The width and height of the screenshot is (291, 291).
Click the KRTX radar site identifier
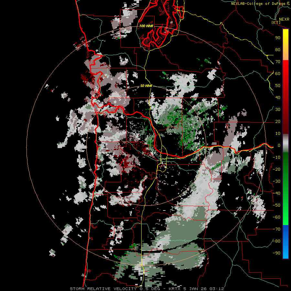[175, 289]
